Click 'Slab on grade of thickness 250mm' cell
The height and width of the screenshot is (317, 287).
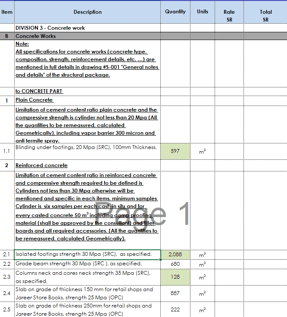pyautogui.click(x=87, y=310)
